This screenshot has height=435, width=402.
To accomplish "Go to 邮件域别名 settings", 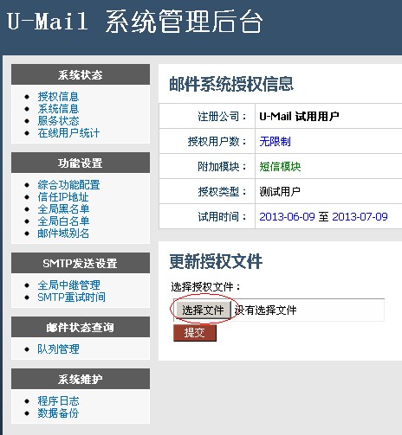I will click(63, 233).
